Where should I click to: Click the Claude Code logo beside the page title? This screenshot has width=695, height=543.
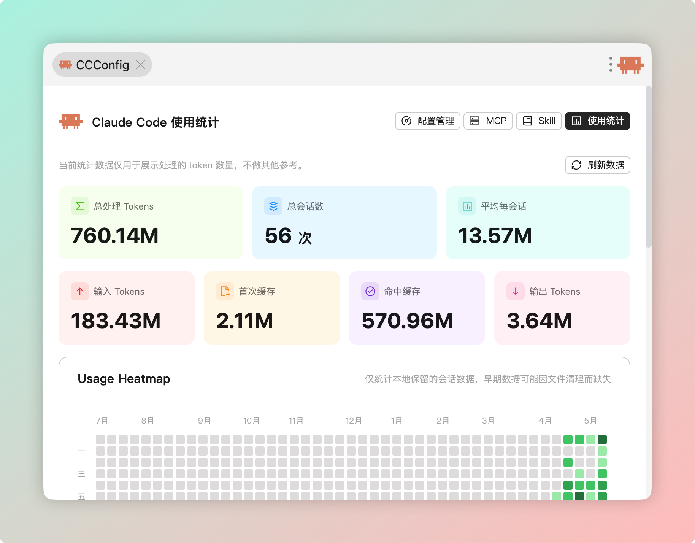pos(71,122)
